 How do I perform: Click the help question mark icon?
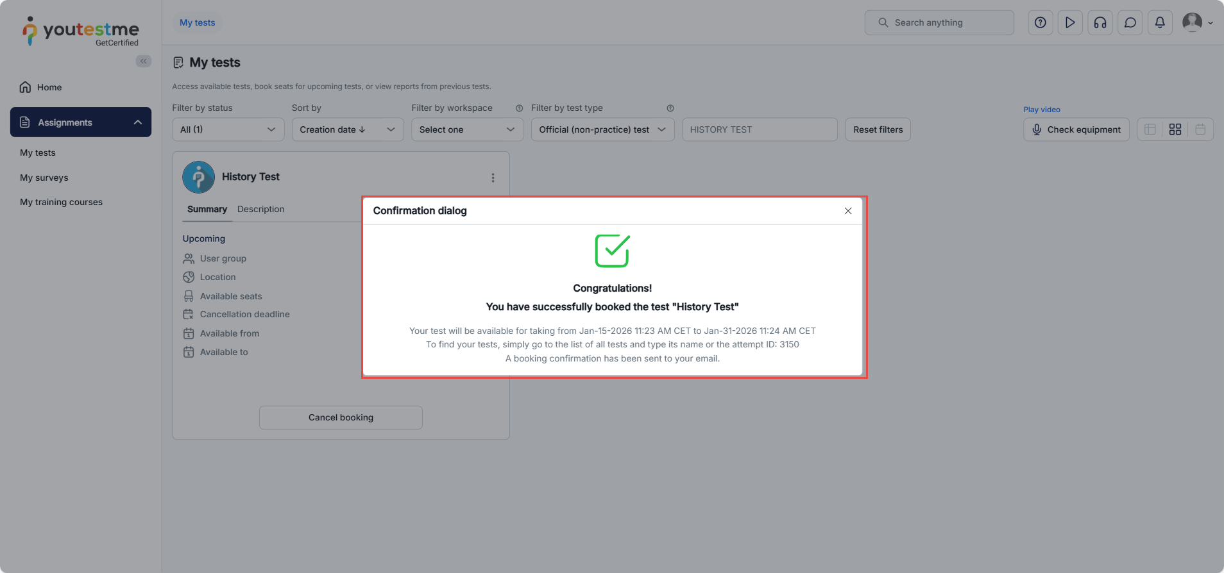coord(1041,23)
